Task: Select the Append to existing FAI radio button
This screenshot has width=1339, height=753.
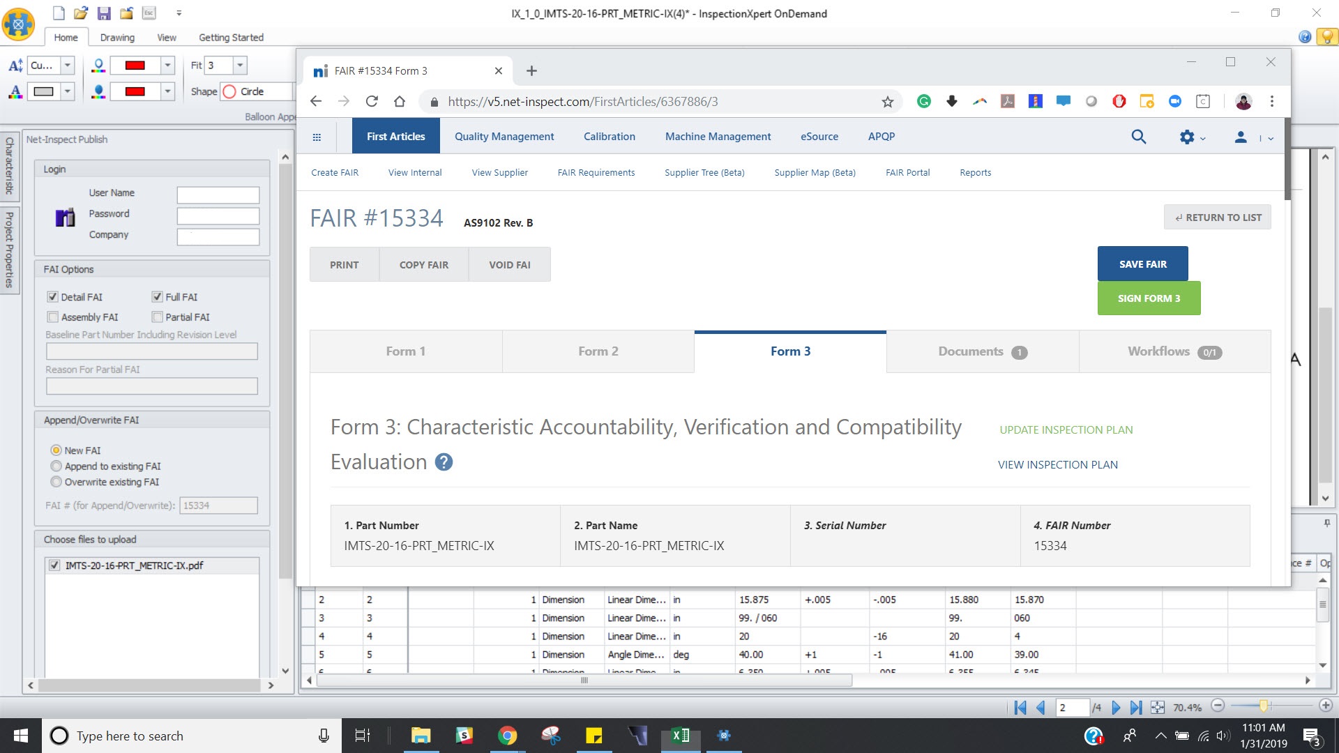Action: click(x=56, y=466)
